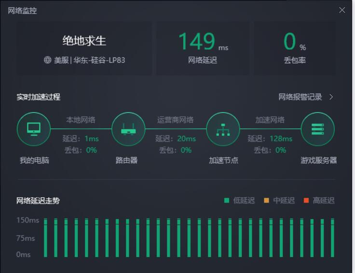Viewport: 355px width, 273px height.
Task: Click the 游戏服务器 label
Action: pyautogui.click(x=318, y=160)
